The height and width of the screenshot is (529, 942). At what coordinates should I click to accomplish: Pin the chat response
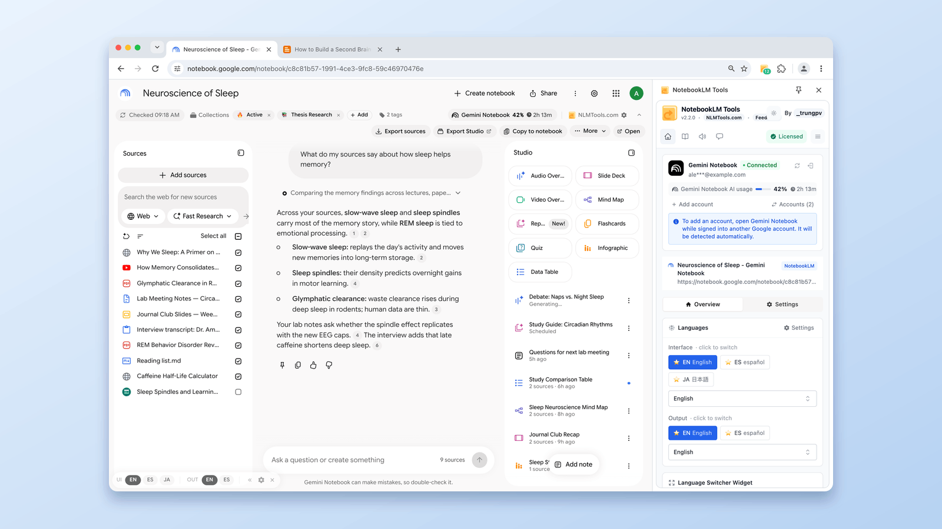283,365
